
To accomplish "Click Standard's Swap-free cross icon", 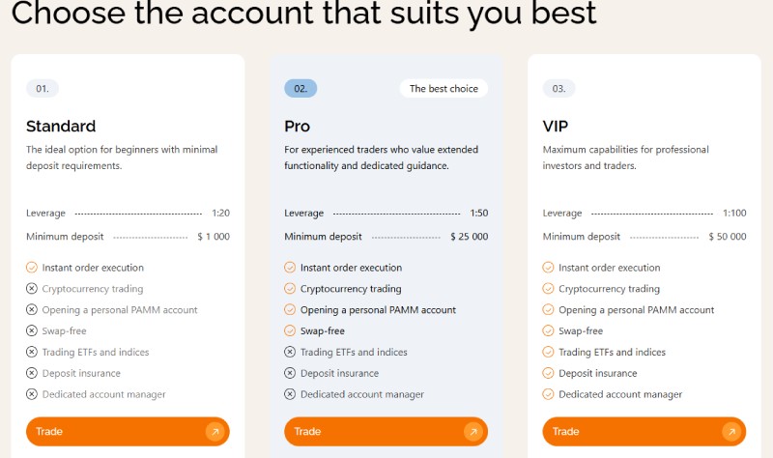I will pyautogui.click(x=32, y=331).
